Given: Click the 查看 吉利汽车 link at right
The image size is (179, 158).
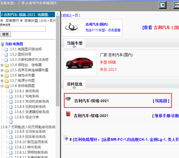Looking at the screenshot, I should pos(161,27).
